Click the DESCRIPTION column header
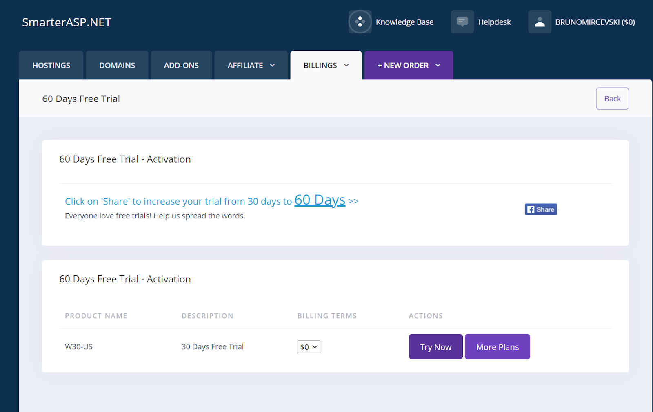The width and height of the screenshot is (653, 412). tap(207, 316)
